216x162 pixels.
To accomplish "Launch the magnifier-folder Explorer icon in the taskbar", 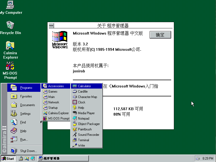I will coord(26,158).
